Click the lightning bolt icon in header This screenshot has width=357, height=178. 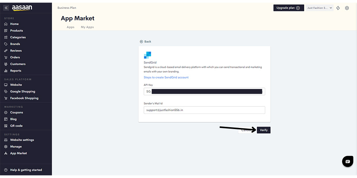tap(338, 8)
